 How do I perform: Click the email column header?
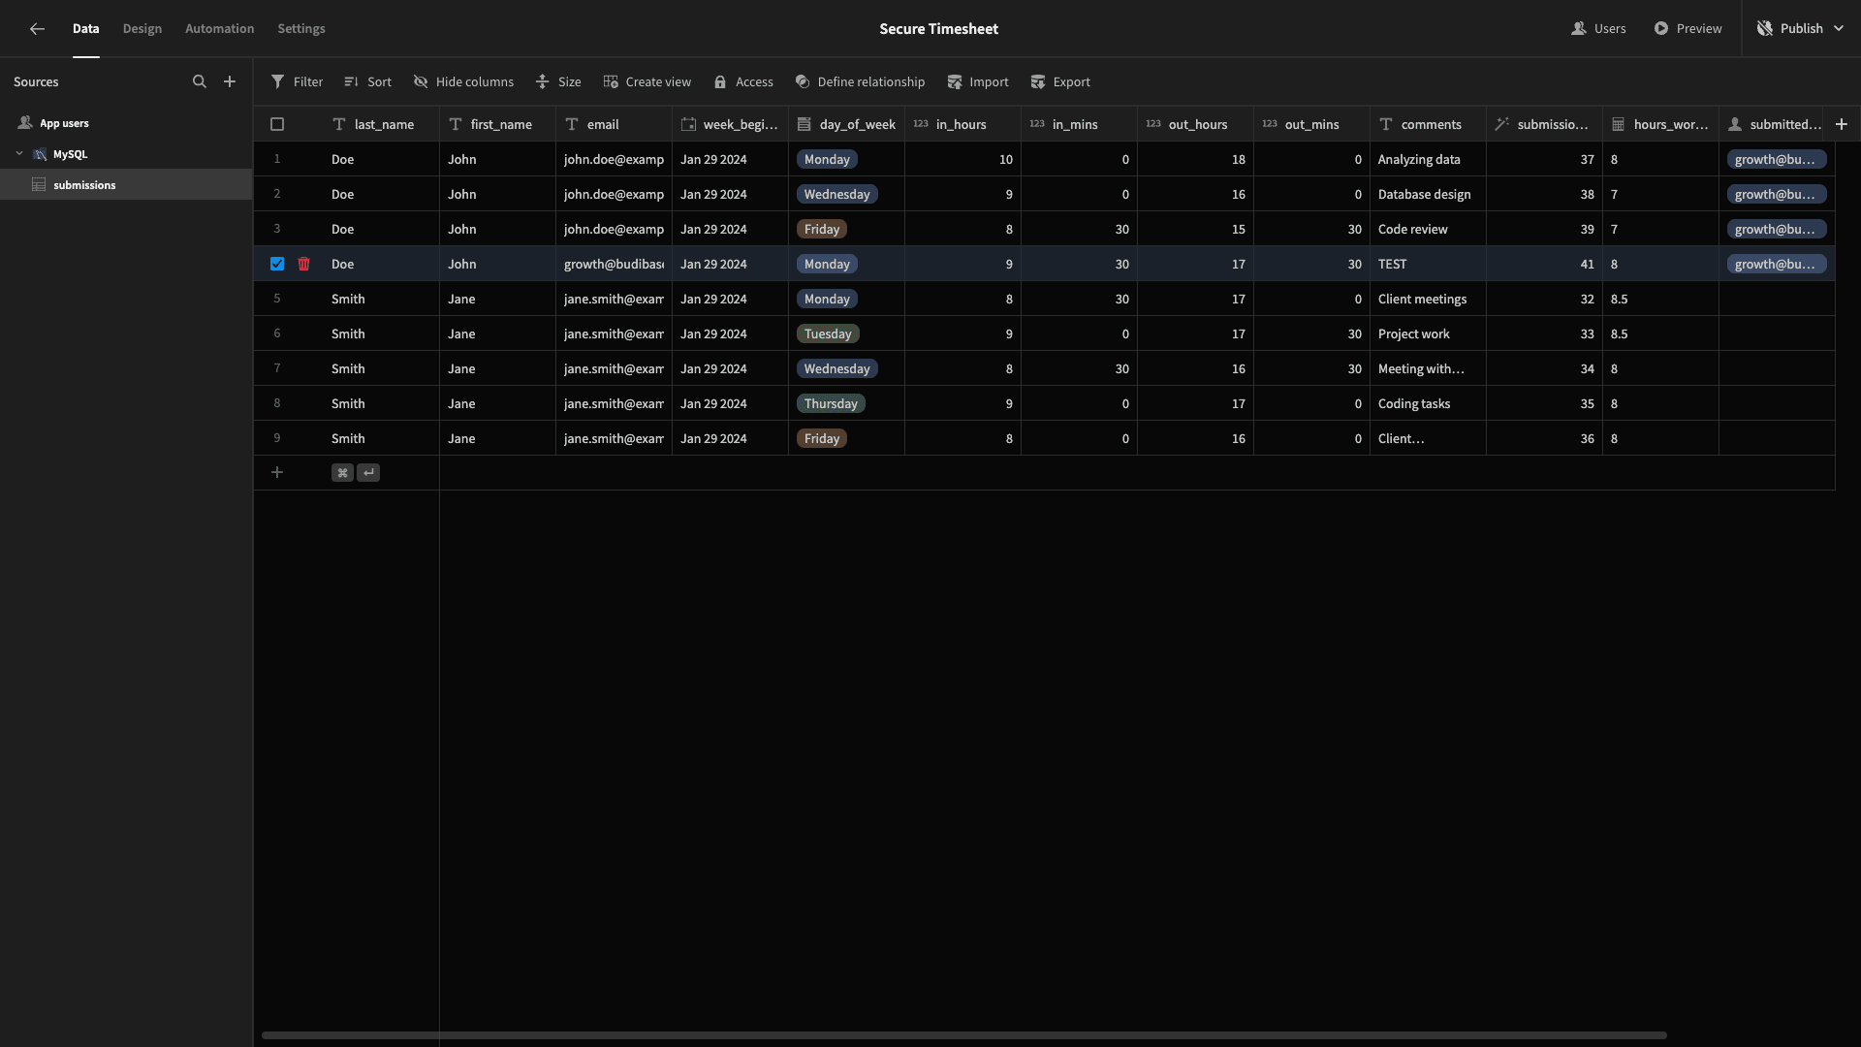click(614, 124)
